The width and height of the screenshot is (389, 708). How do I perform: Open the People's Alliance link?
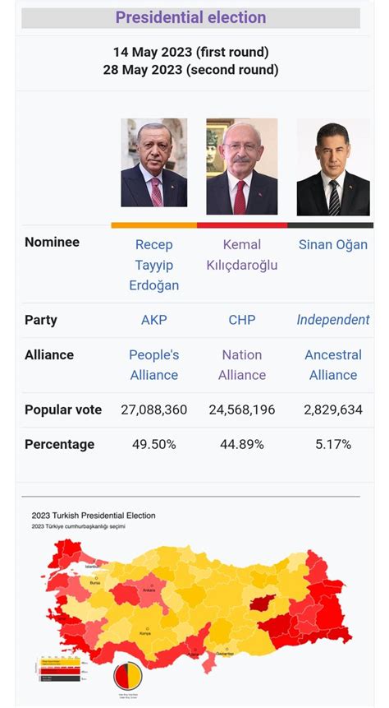[154, 365]
